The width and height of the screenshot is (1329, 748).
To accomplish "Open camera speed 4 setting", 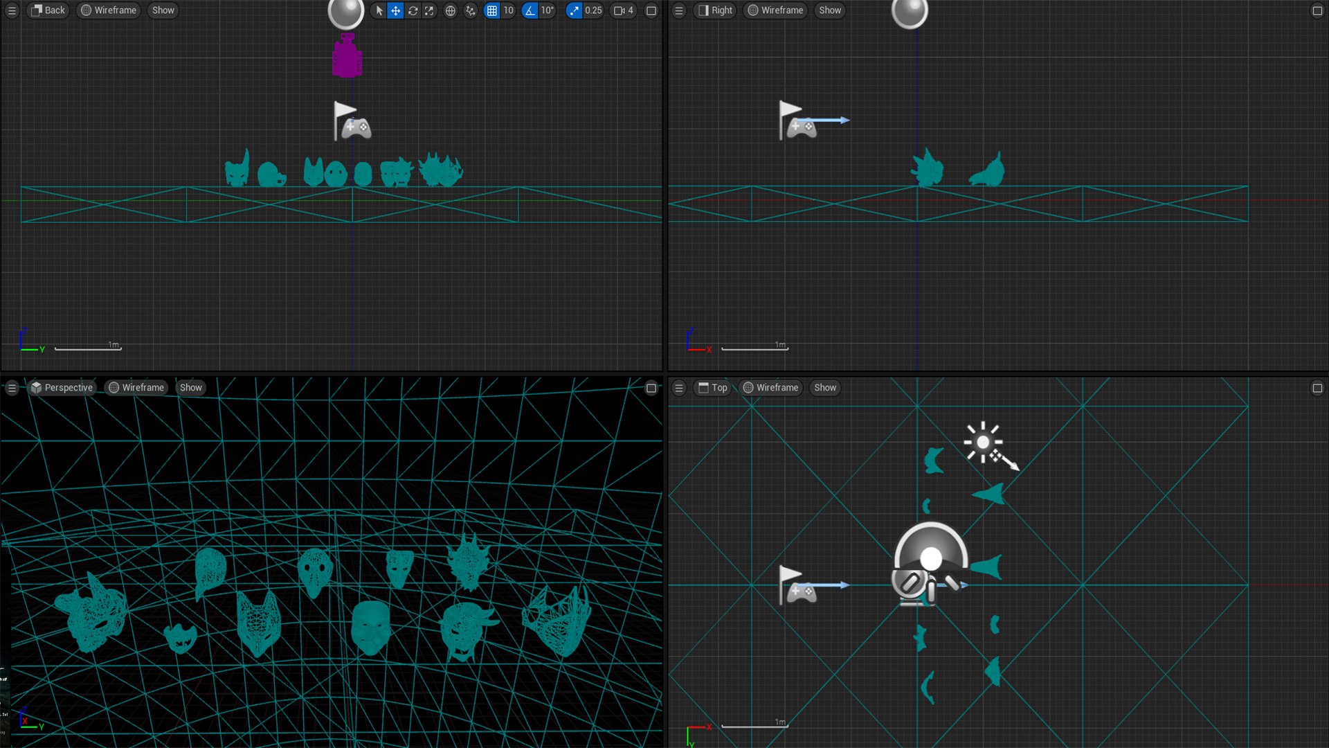I will tap(624, 10).
